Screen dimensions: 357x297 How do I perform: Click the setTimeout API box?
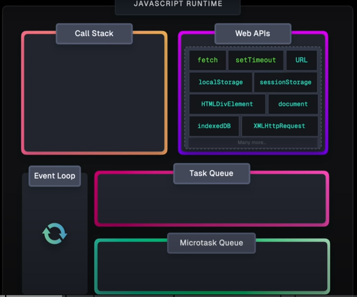(x=256, y=60)
